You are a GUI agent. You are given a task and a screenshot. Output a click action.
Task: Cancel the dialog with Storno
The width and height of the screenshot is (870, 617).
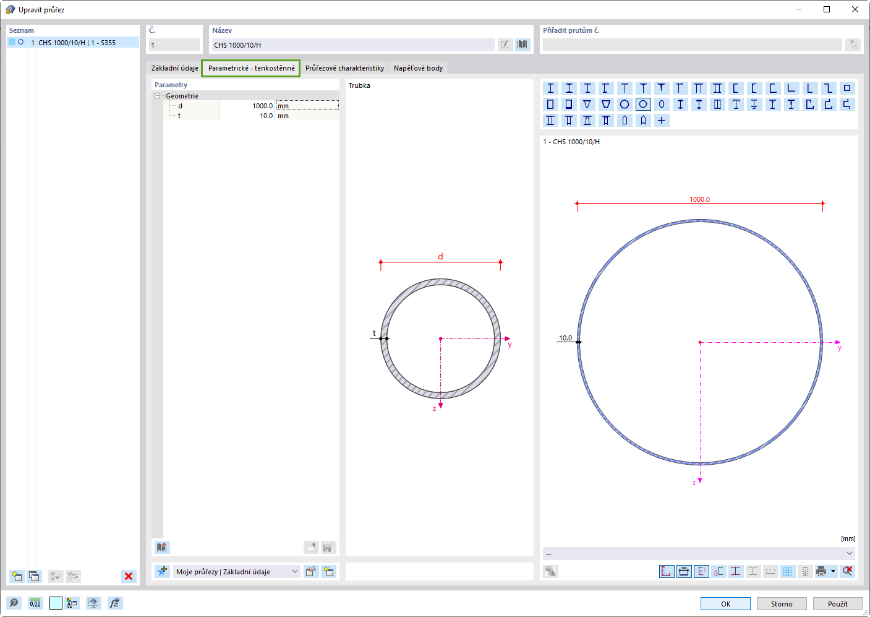pyautogui.click(x=782, y=604)
